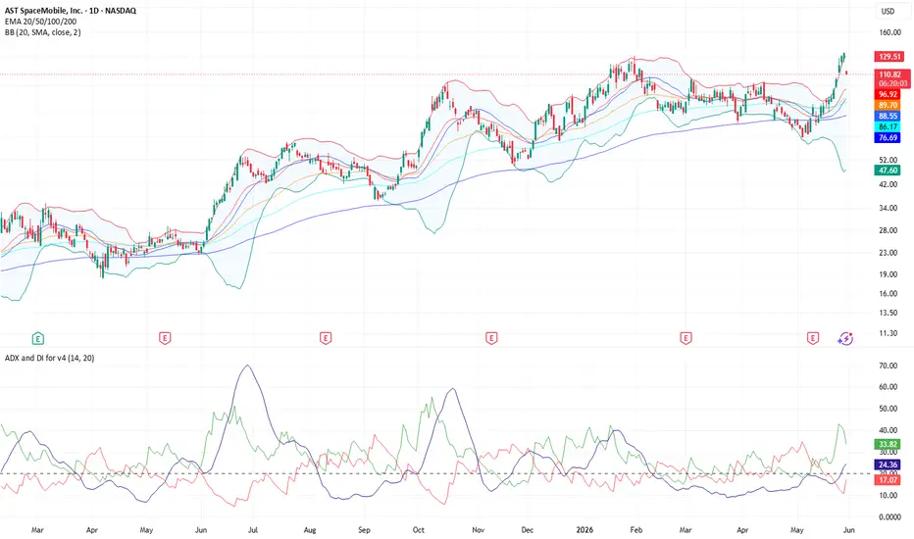This screenshot has height=539, width=914.
Task: Open the red earnings marker near Aug
Action: [326, 338]
